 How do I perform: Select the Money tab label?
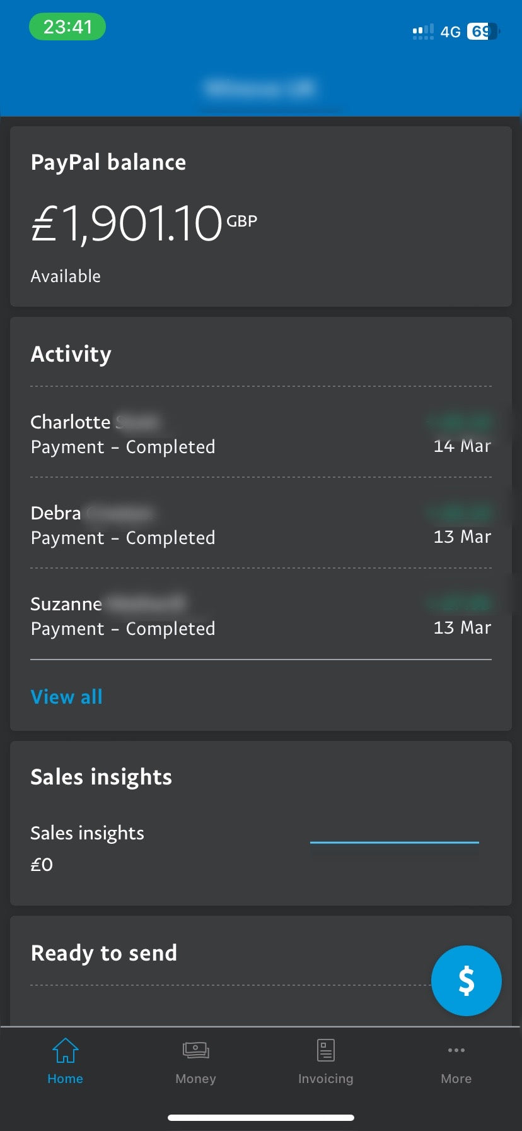pos(195,1079)
